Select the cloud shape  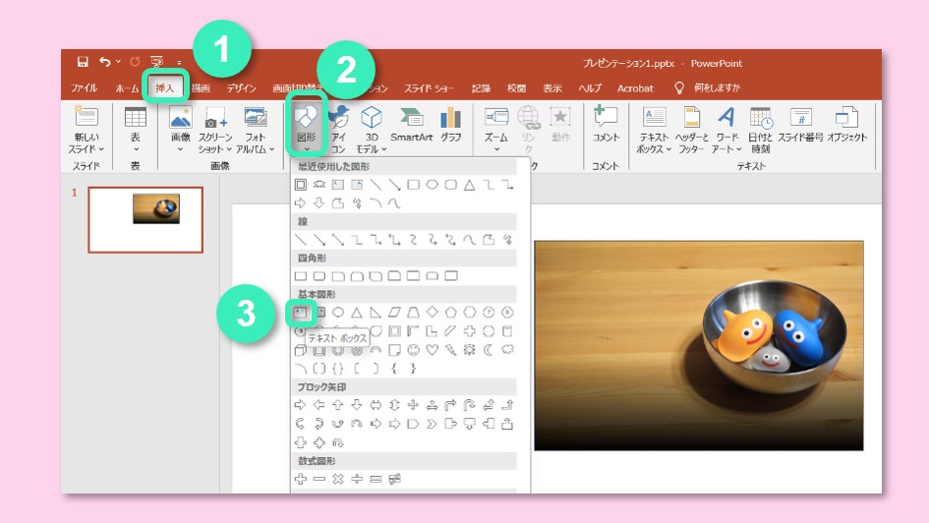[507, 350]
